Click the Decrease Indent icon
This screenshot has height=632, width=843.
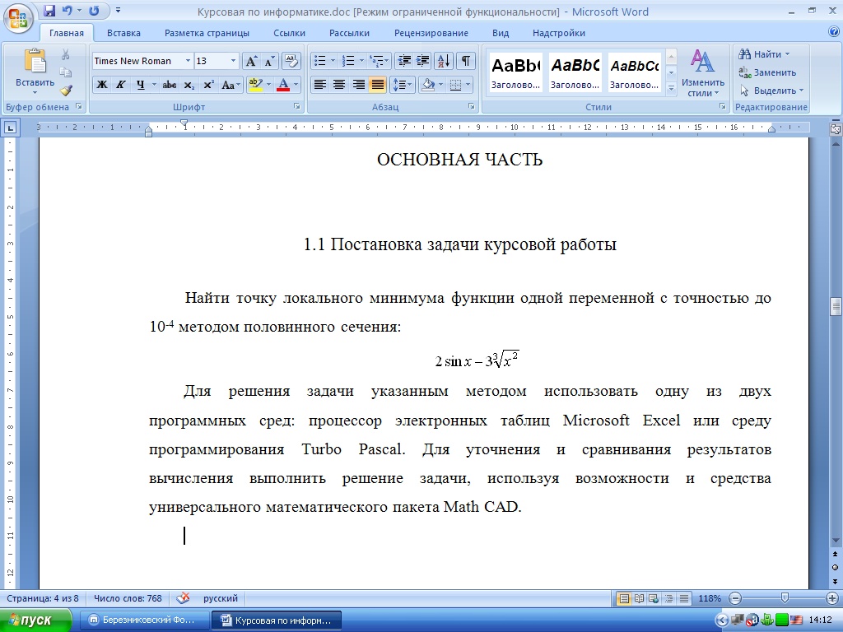coord(403,61)
